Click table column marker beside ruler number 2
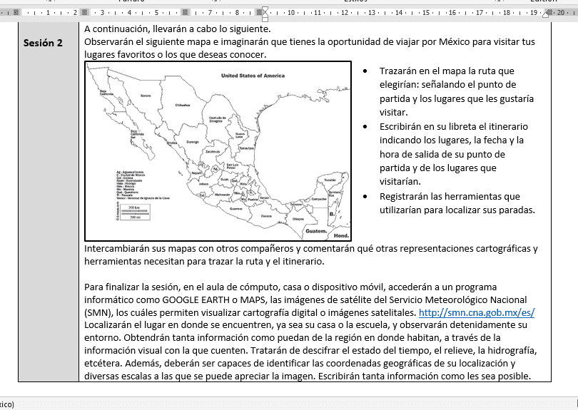This screenshot has width=578, height=410. [84, 12]
